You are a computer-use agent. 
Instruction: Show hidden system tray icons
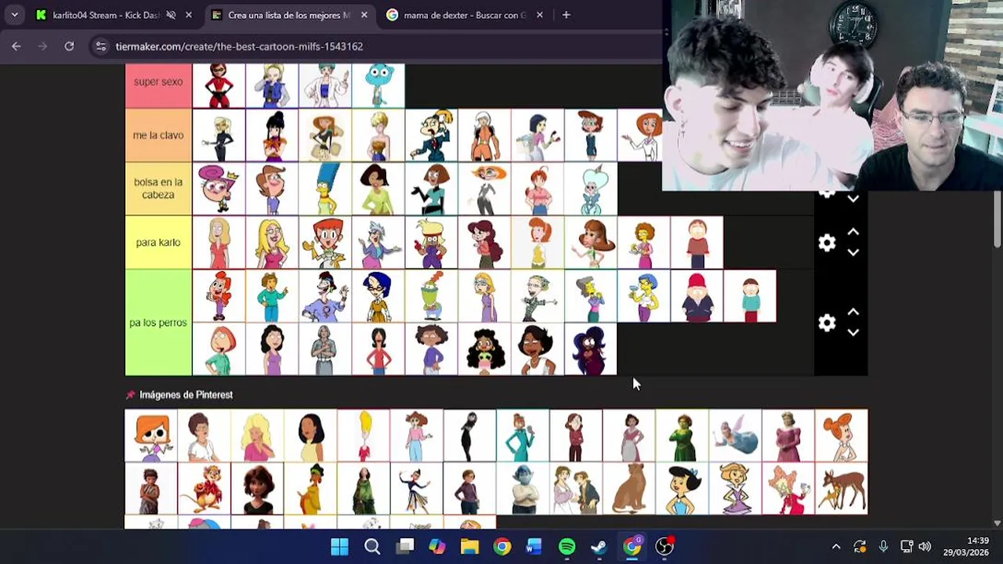836,547
